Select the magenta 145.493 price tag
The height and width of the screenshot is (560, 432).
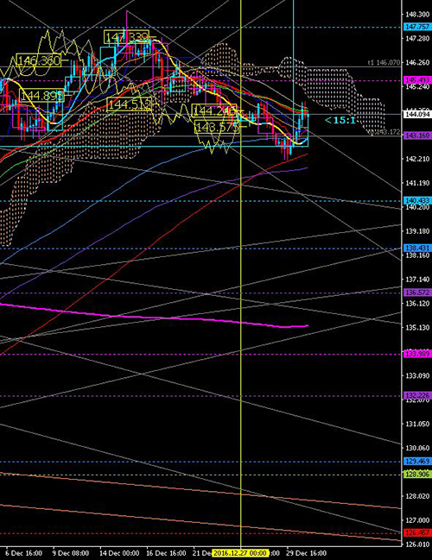[x=417, y=80]
